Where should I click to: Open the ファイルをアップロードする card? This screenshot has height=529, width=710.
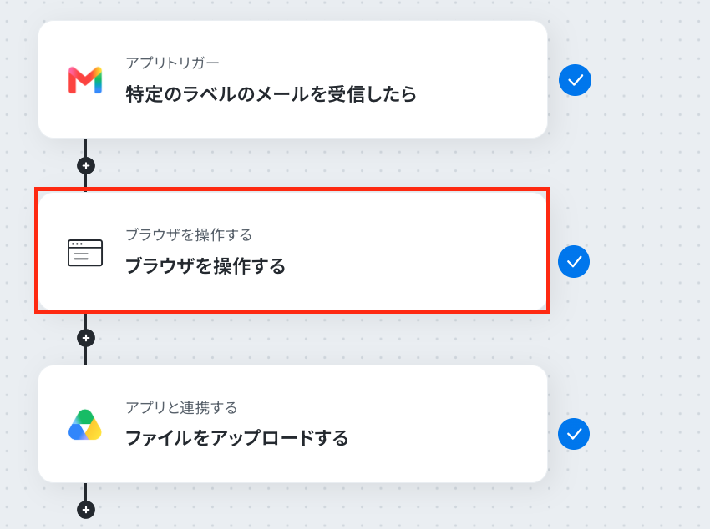(293, 424)
